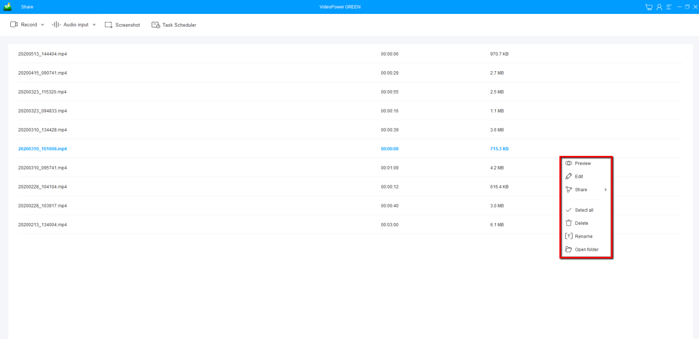Pick Delete from the context menu
Image resolution: width=699 pixels, height=339 pixels.
[581, 223]
